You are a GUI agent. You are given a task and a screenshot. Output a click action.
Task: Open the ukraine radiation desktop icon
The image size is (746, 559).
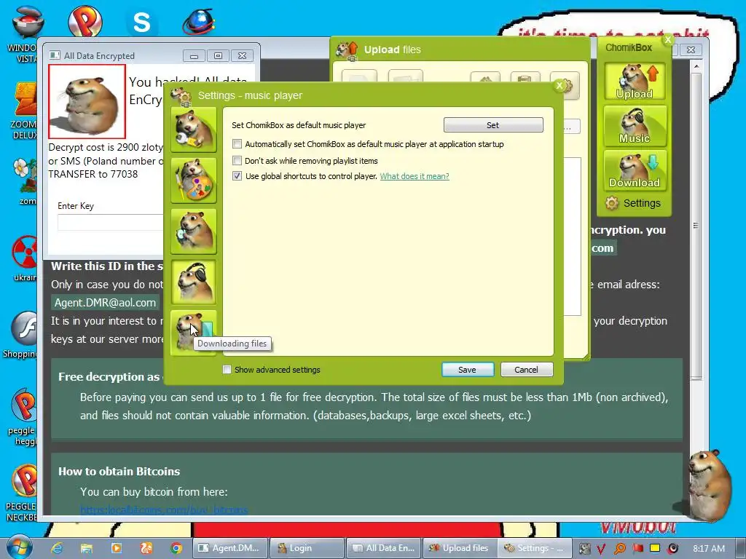(x=25, y=259)
